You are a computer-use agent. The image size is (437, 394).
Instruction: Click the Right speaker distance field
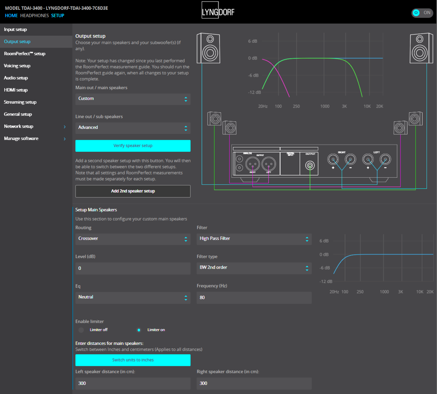click(x=254, y=383)
